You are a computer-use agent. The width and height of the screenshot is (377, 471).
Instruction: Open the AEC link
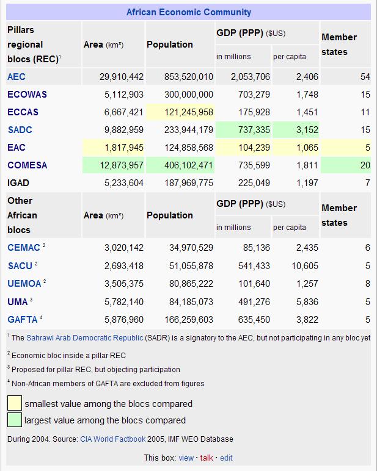point(16,77)
